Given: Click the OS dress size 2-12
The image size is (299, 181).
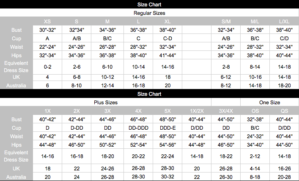Looking at the screenshot, I should click(255, 156).
